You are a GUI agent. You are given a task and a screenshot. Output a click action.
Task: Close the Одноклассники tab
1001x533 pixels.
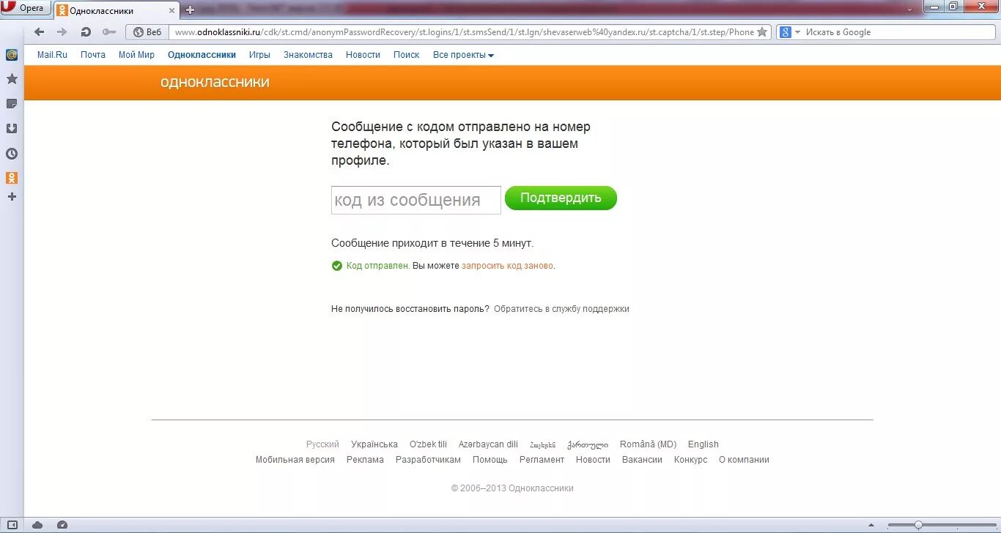click(172, 10)
